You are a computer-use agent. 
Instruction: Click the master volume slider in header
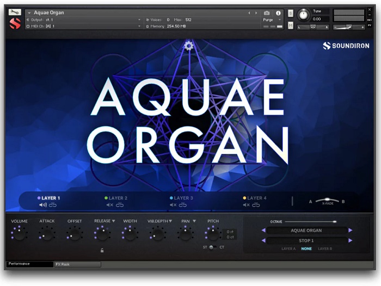pos(349,27)
